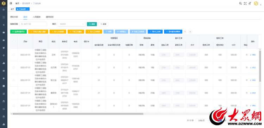Switch to the 首页 page tab

pos(12,9)
